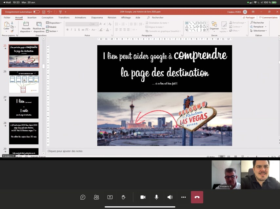Viewport: 280px width, 209px height.
Task: Open the Teams chat icon
Action: [x=83, y=197]
